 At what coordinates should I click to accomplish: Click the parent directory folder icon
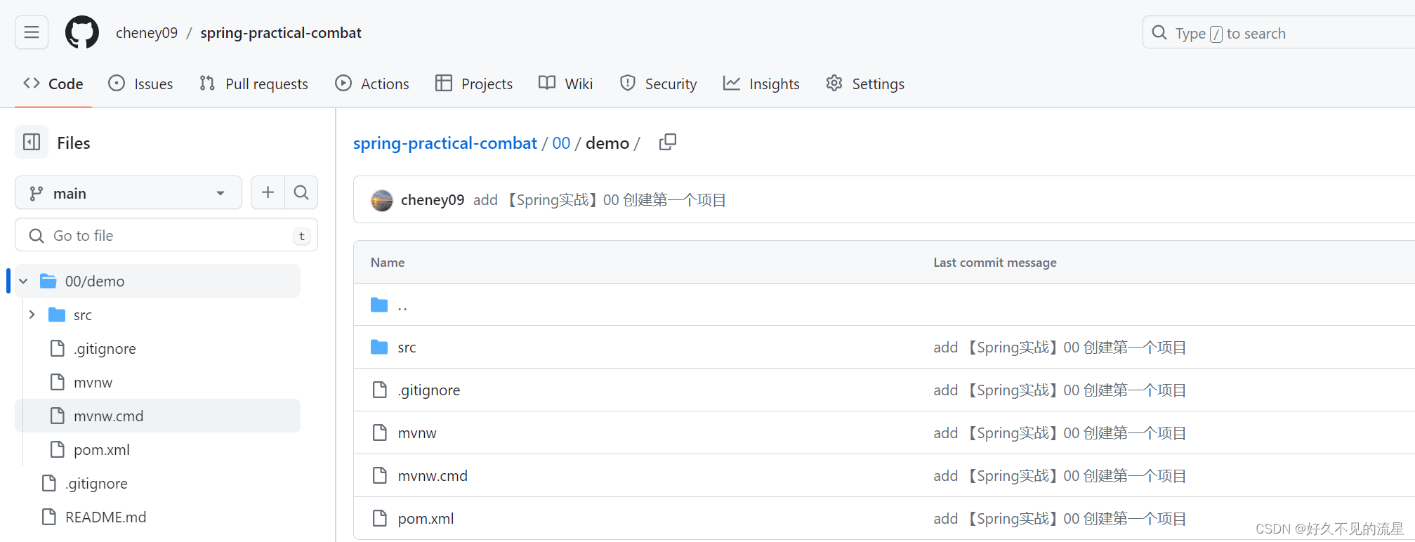coord(379,305)
